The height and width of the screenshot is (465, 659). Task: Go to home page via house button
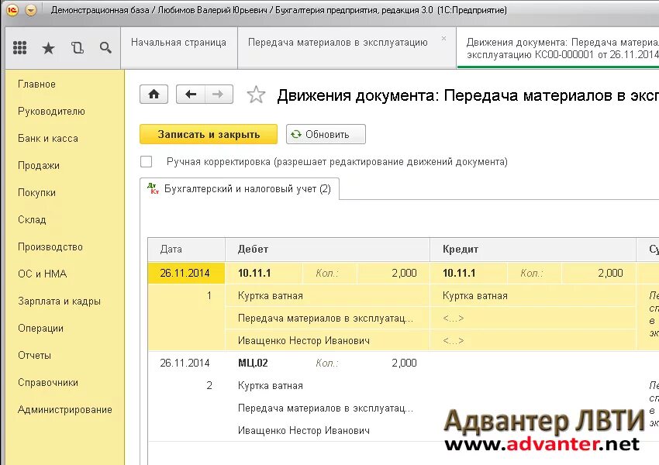(154, 94)
